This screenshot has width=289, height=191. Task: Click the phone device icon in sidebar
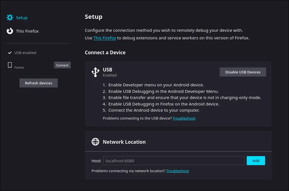pos(10,65)
